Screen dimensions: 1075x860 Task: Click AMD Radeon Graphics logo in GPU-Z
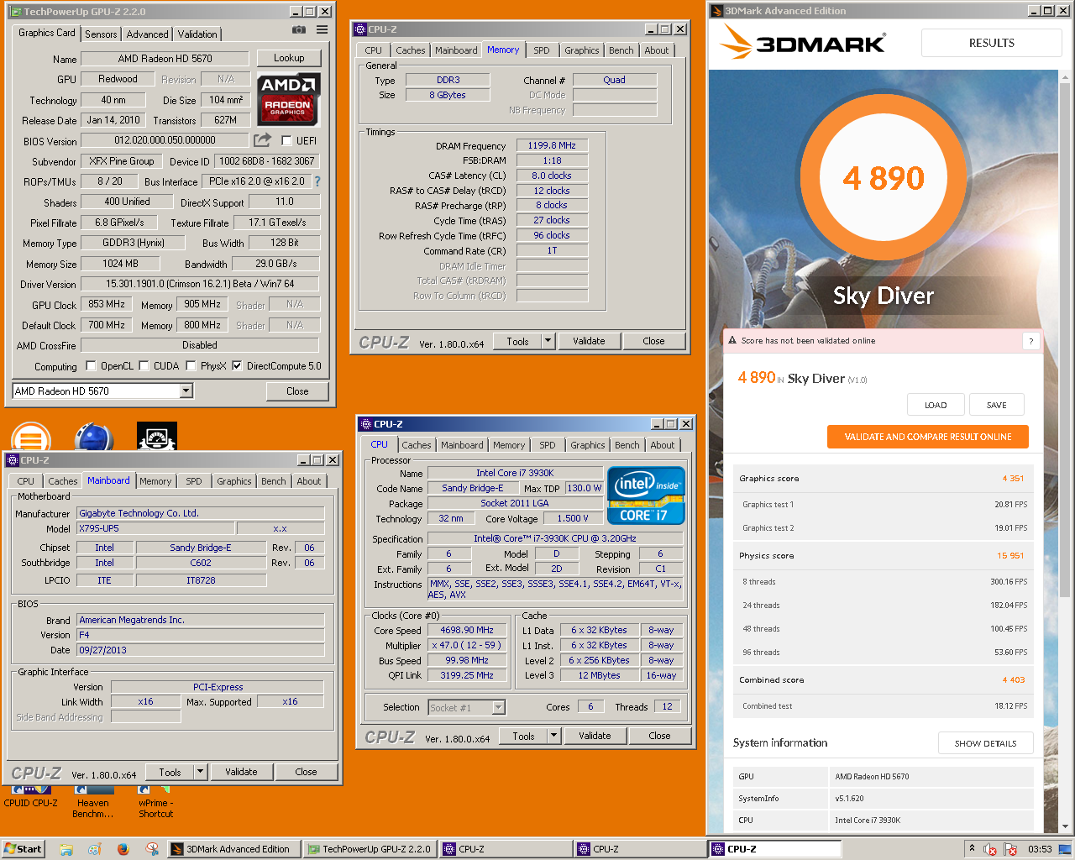click(288, 98)
